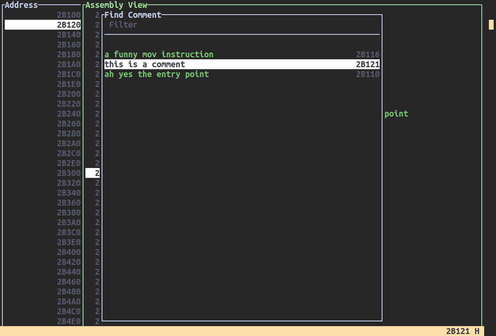Select address 2B300 in Address panel
The height and width of the screenshot is (336, 496).
[x=69, y=173]
